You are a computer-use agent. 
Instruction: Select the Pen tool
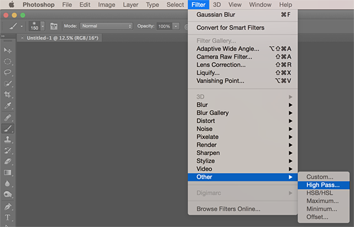click(8, 207)
